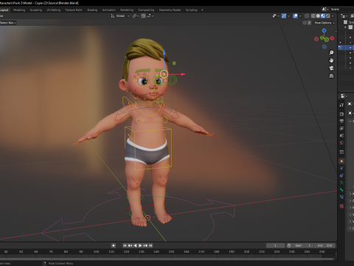Click the End frame 250 field

click(x=325, y=245)
